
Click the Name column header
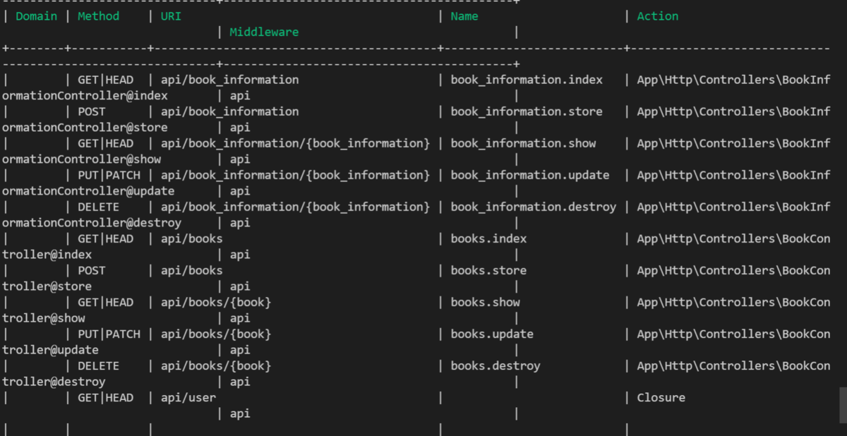tap(462, 16)
